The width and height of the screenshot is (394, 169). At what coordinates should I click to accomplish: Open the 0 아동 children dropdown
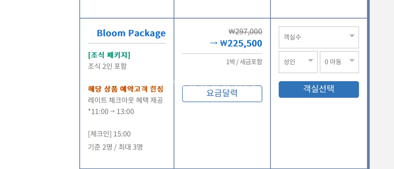339,62
